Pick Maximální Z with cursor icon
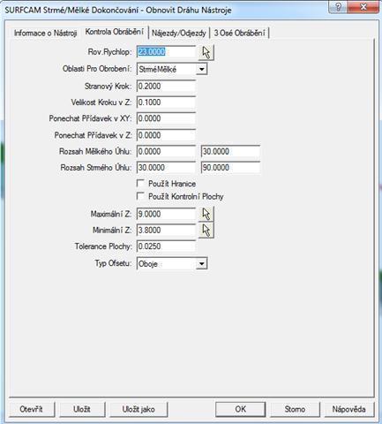This screenshot has width=382, height=424. [x=206, y=214]
